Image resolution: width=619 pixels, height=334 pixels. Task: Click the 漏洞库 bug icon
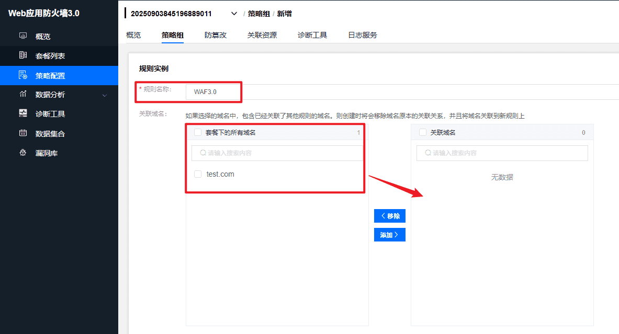[23, 153]
